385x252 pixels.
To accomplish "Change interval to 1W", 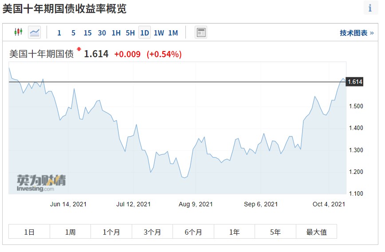I will pos(159,33).
